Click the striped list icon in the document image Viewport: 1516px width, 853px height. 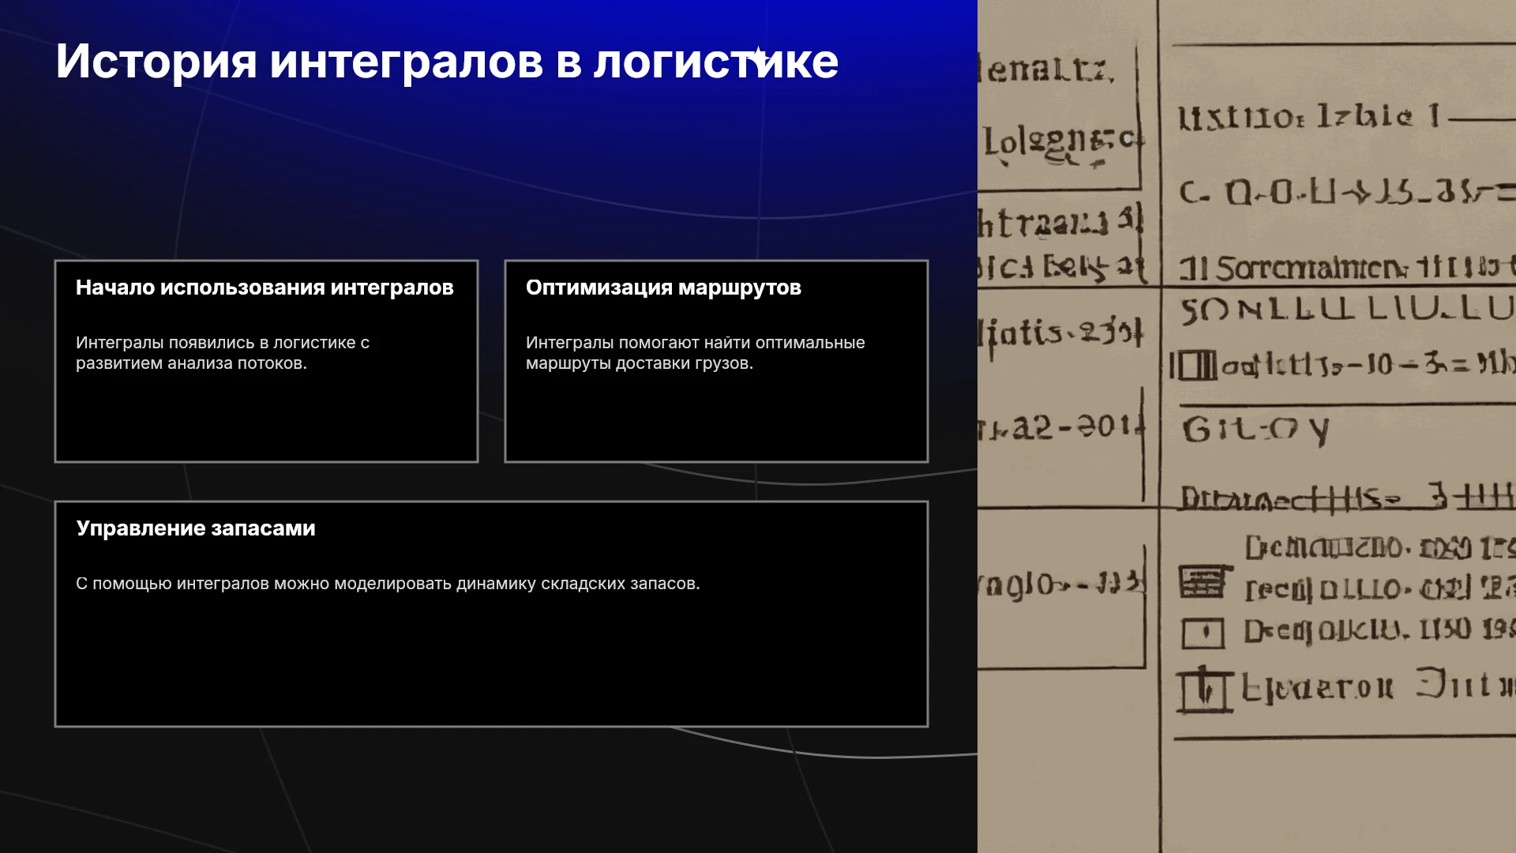(1204, 582)
